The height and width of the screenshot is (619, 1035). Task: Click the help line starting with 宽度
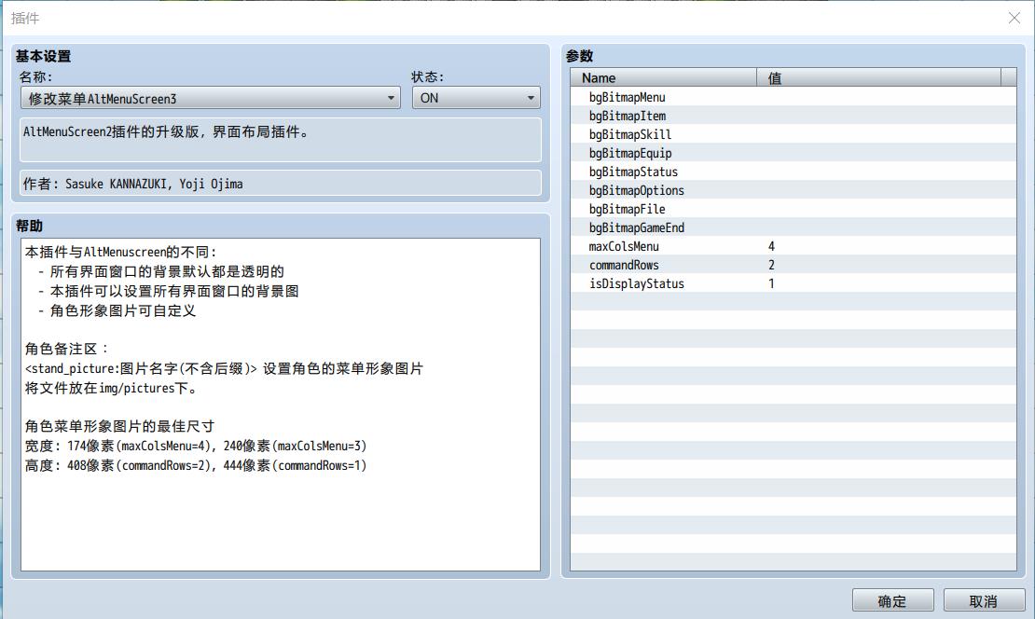tap(196, 447)
